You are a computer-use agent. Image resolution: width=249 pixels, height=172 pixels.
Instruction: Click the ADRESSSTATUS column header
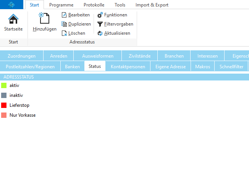(x=124, y=77)
